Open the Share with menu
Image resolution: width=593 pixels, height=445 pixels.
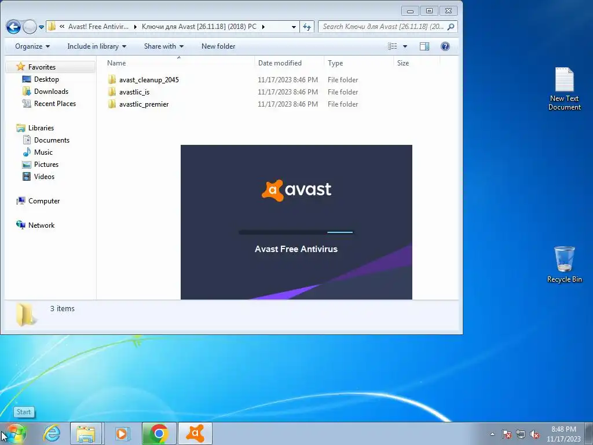(x=163, y=46)
